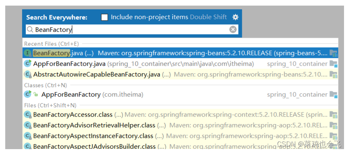Image resolution: width=347 pixels, height=151 pixels.
Task: Select AppForBeanFactory class under Classes
Action: (x=71, y=95)
